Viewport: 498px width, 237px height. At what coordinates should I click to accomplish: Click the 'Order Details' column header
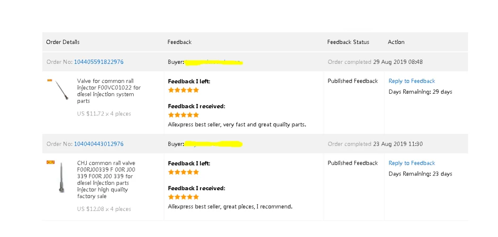tap(63, 42)
